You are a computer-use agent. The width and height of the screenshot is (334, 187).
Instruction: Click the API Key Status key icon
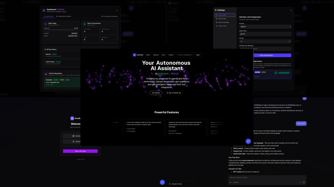click(45, 49)
